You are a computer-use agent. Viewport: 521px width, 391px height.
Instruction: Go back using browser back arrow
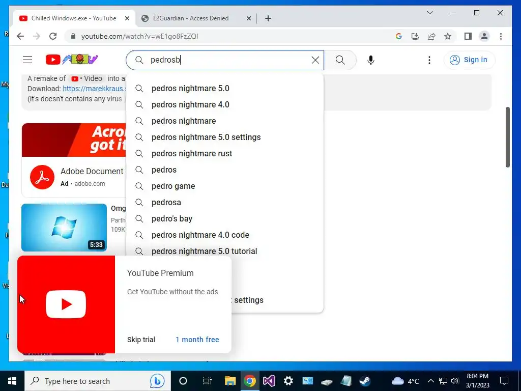pyautogui.click(x=20, y=36)
